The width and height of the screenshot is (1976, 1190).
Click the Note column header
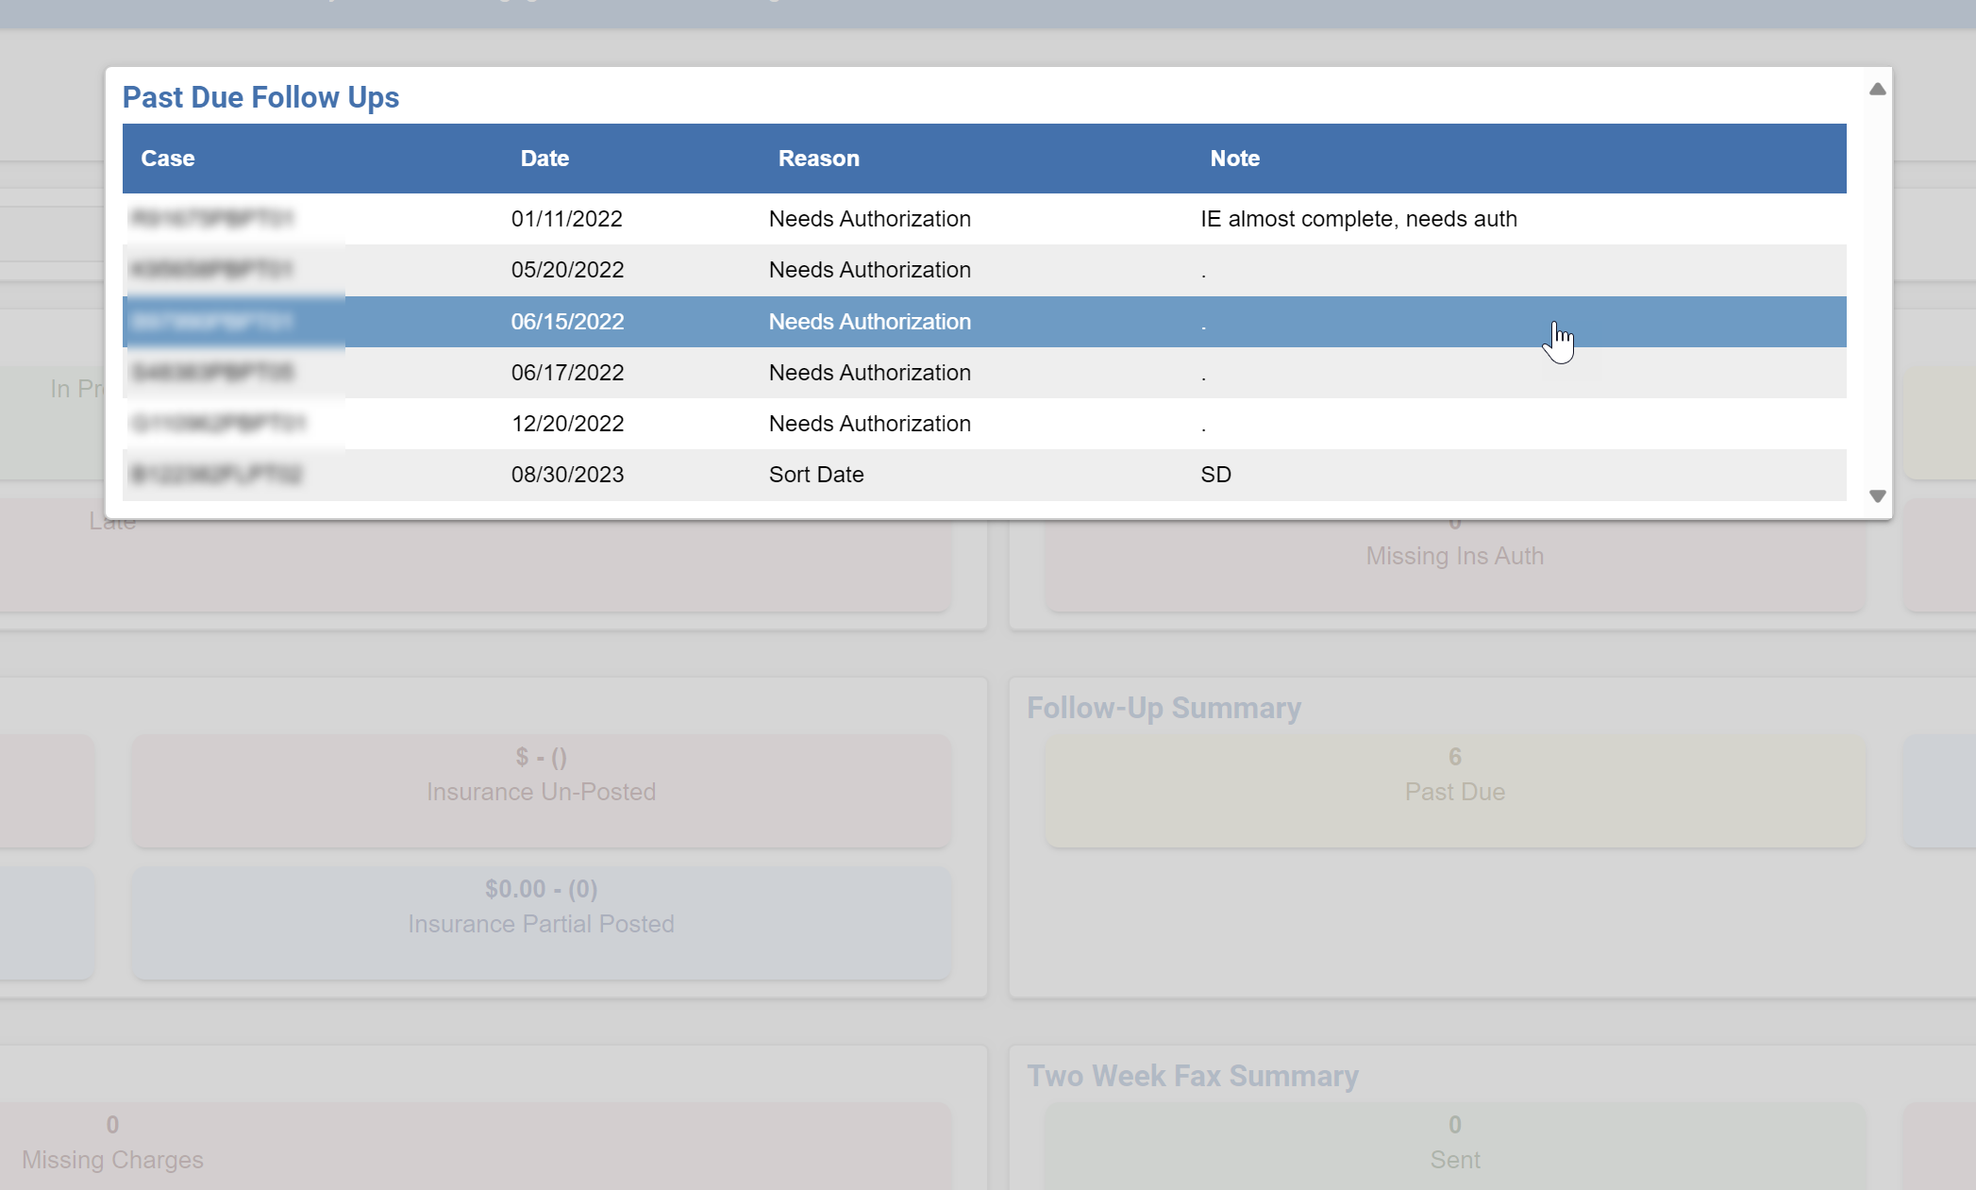click(1234, 158)
